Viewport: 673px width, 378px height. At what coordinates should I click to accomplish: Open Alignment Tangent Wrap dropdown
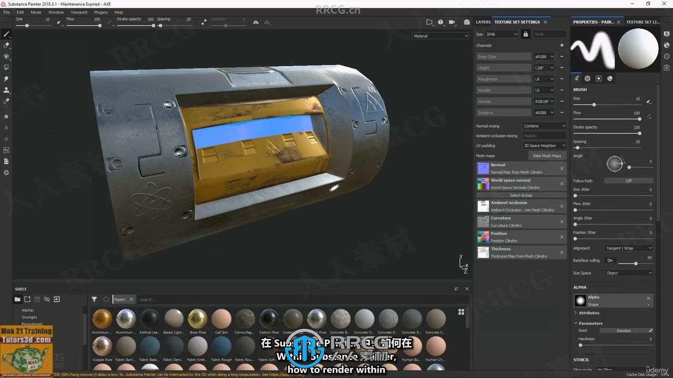pyautogui.click(x=628, y=248)
